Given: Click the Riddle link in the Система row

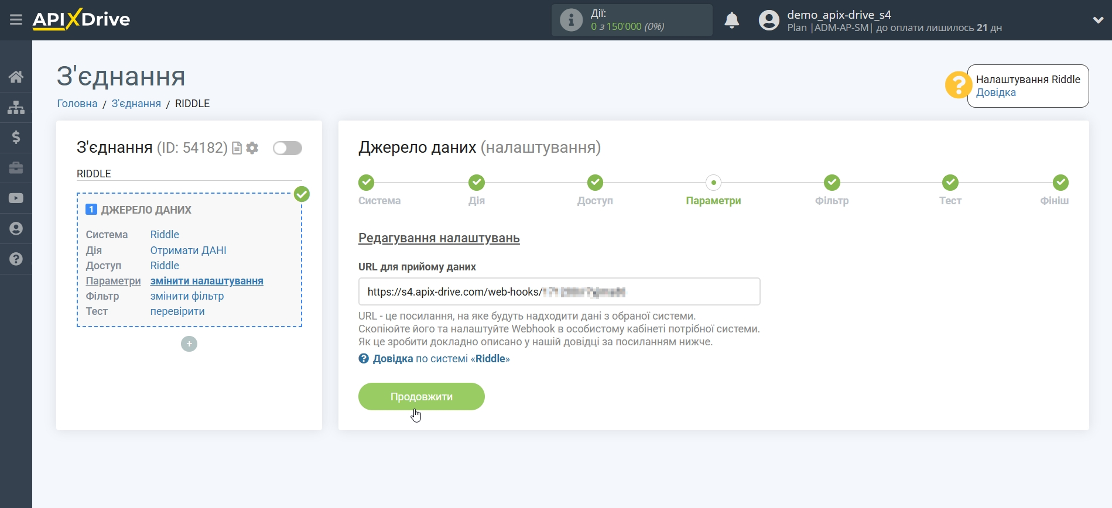Looking at the screenshot, I should tap(165, 235).
